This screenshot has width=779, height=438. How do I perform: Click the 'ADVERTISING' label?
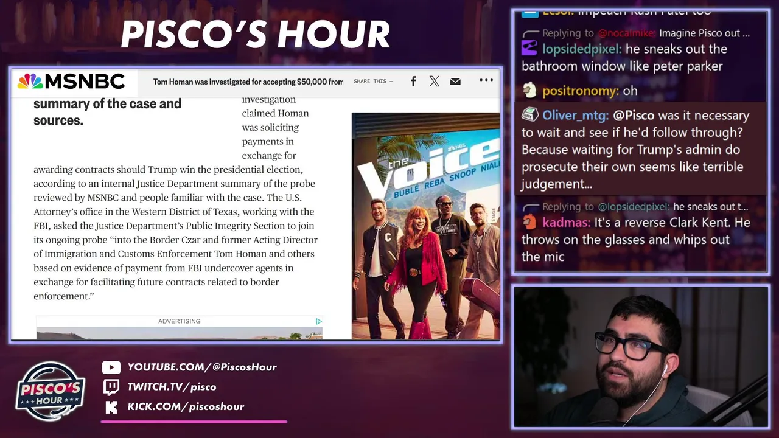[x=180, y=321]
